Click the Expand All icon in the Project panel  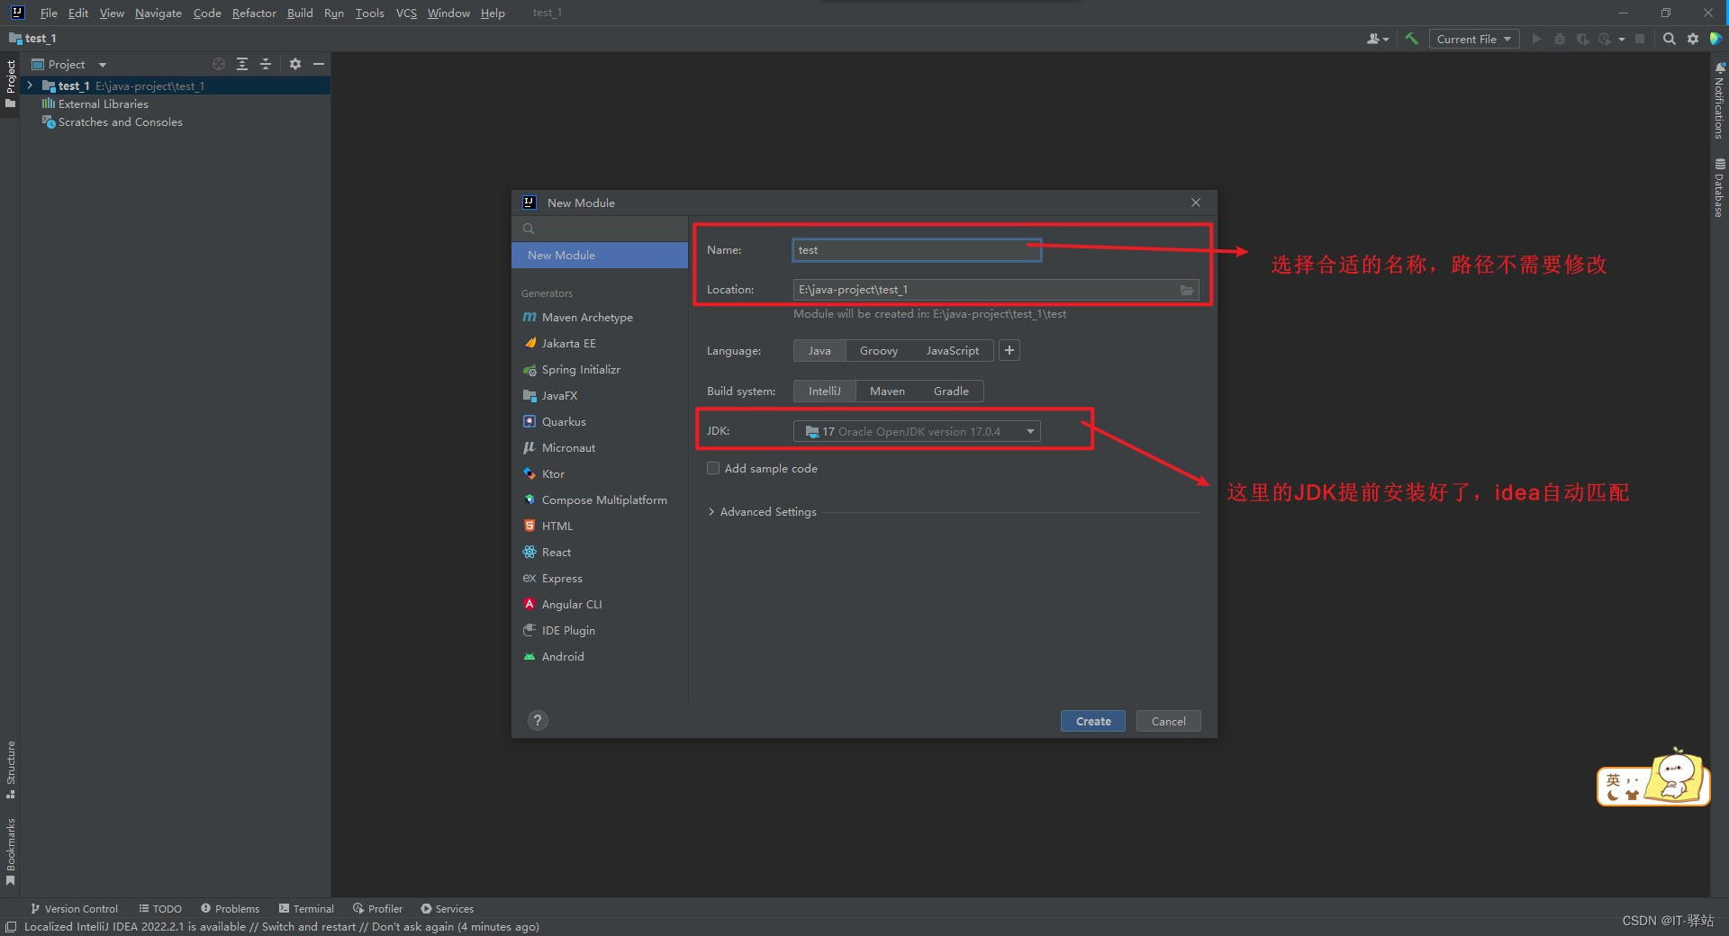click(x=242, y=64)
